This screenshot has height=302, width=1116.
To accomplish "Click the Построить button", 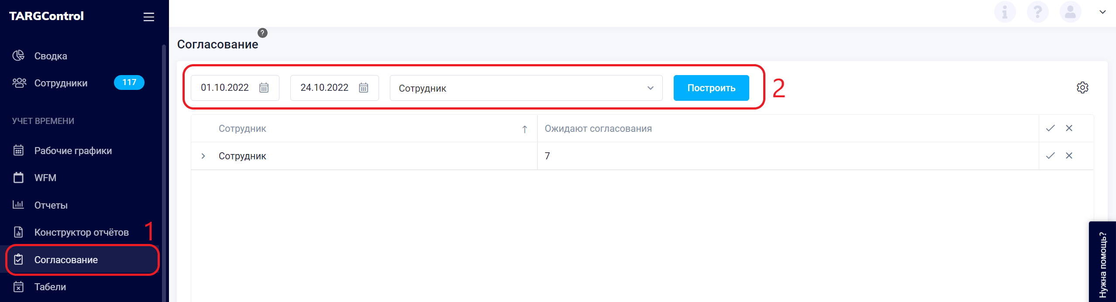I will (x=711, y=88).
